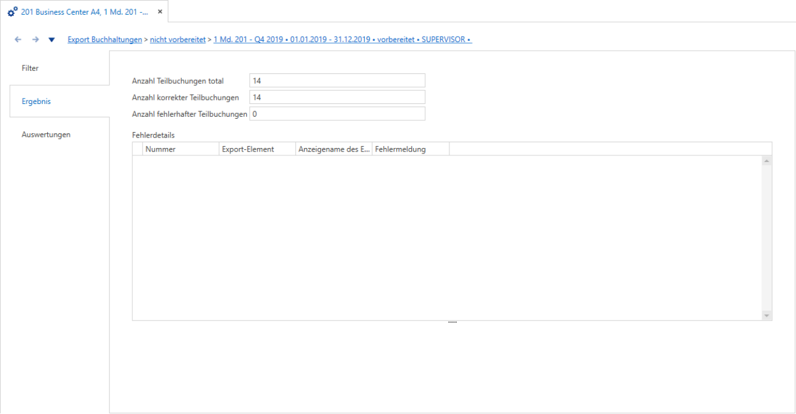Click the 'Anzahl fehlerhafter Teilbuchungen' label
796x414 pixels.
[x=190, y=114]
